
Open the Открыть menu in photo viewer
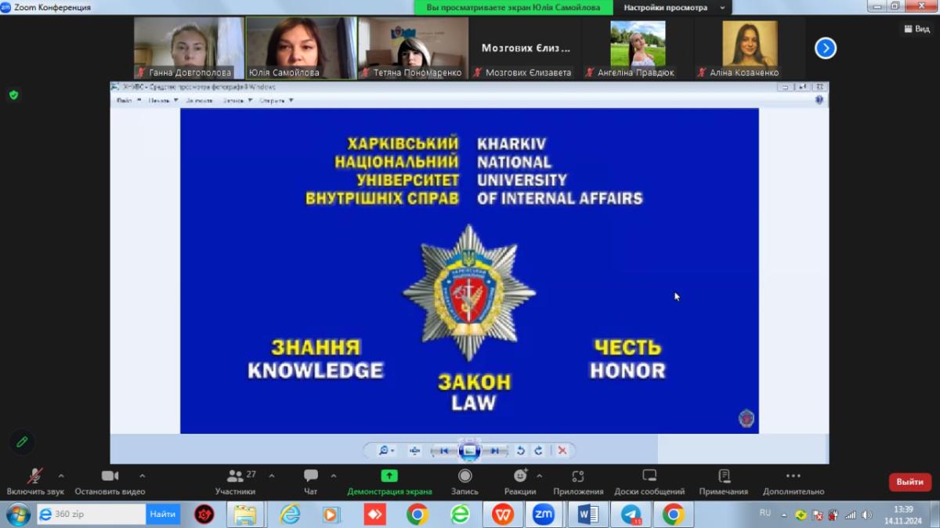click(277, 100)
